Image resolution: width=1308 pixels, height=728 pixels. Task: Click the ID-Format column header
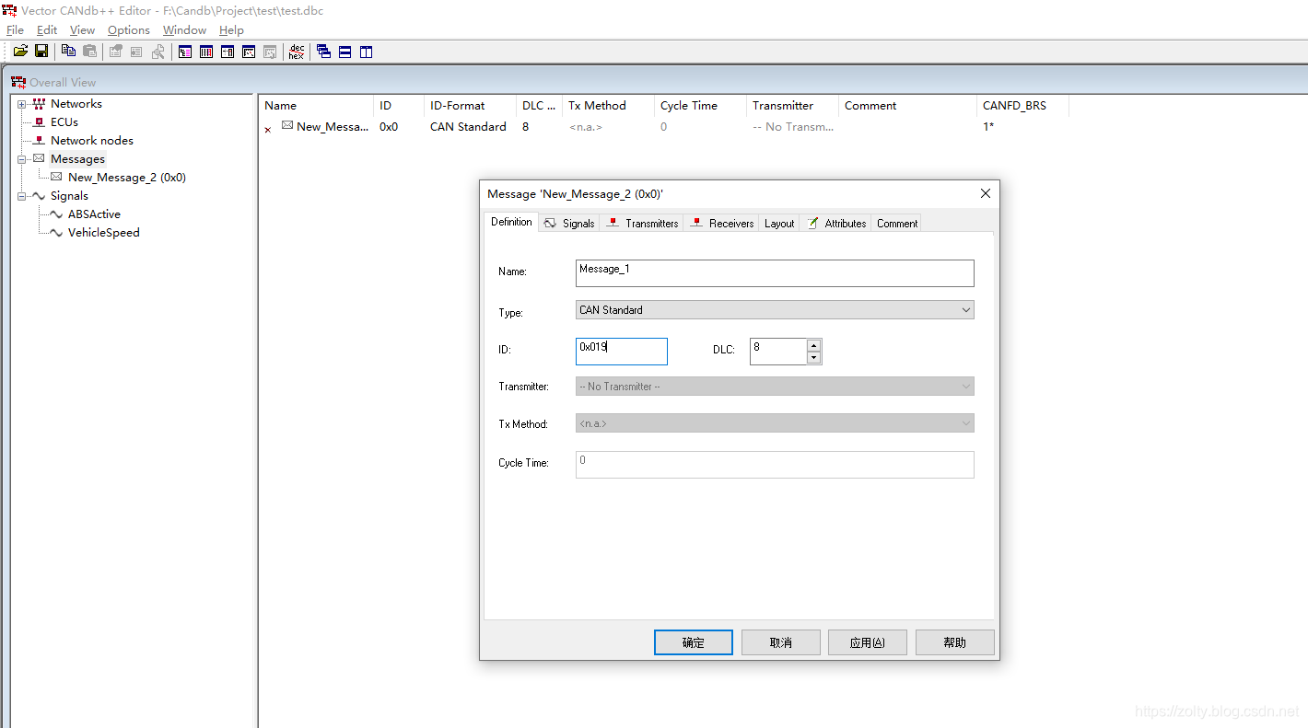pyautogui.click(x=470, y=106)
